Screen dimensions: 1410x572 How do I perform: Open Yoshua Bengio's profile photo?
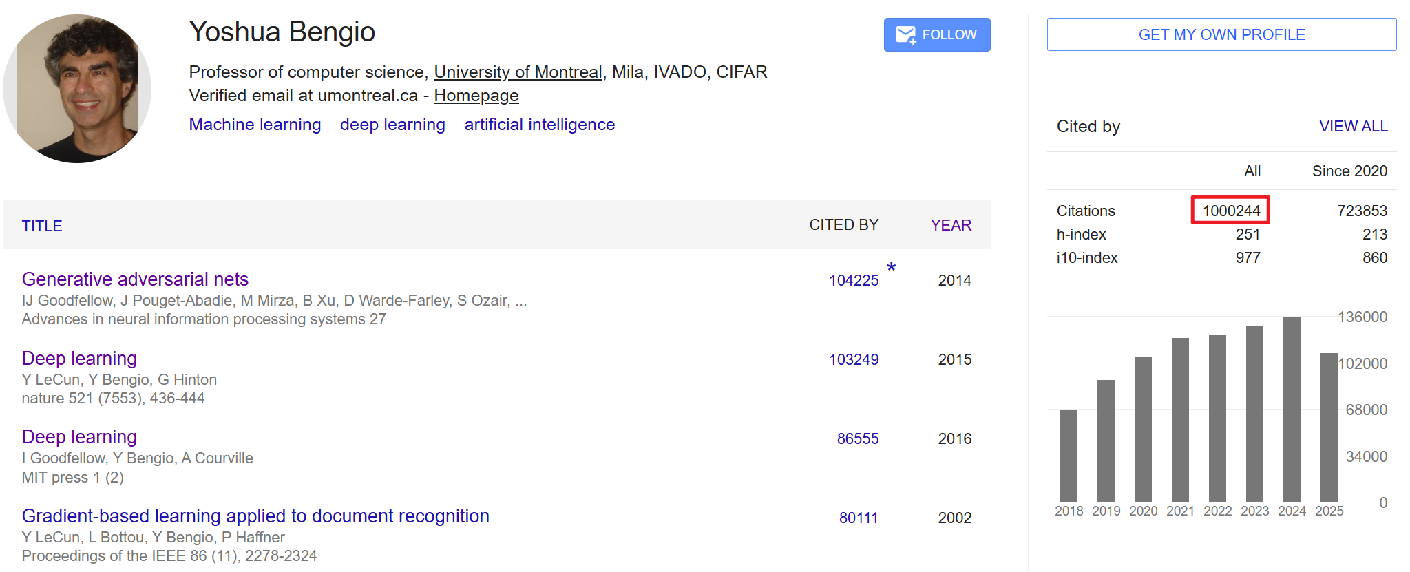pyautogui.click(x=77, y=89)
